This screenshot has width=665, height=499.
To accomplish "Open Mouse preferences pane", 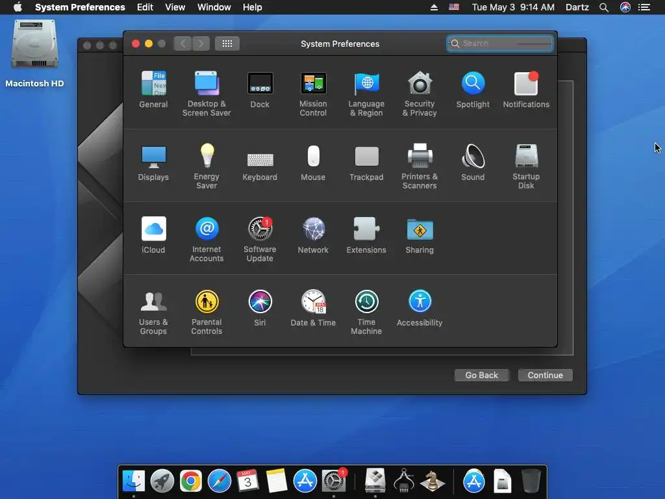I will [x=313, y=162].
